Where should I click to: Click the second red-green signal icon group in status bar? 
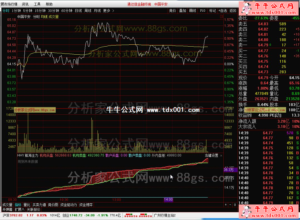[x=145, y=216]
